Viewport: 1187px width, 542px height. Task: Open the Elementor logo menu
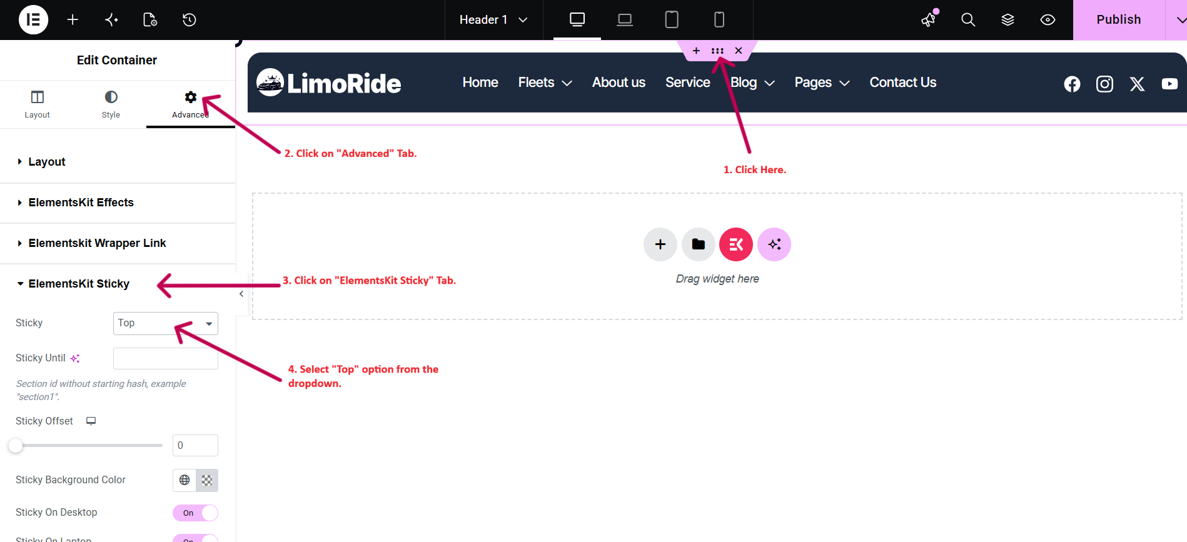tap(33, 19)
